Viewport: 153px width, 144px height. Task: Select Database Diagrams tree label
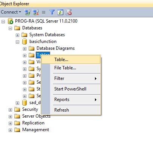55,48
